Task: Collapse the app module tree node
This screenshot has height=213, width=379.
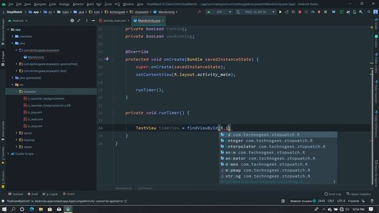Action: coord(8,30)
